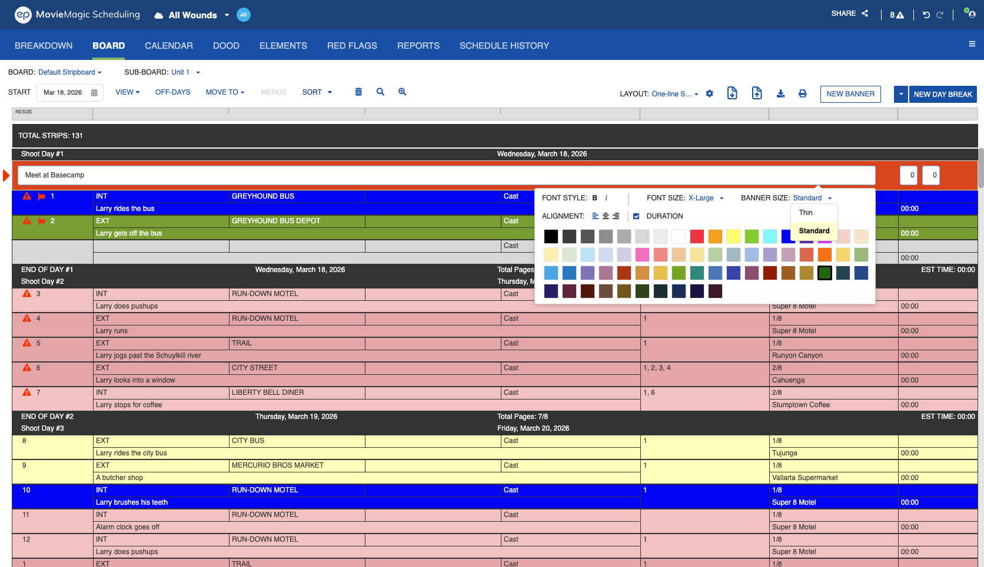Viewport: 984px width, 567px height.
Task: Open the Layout One-line dropdown
Action: (675, 94)
